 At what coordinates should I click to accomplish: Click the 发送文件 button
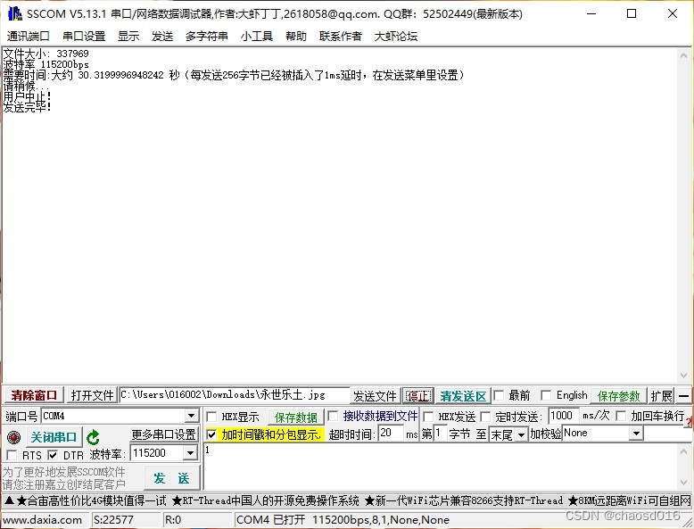pyautogui.click(x=375, y=396)
